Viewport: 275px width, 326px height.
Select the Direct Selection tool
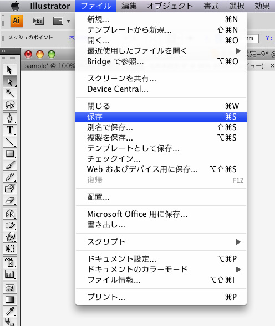(10, 82)
